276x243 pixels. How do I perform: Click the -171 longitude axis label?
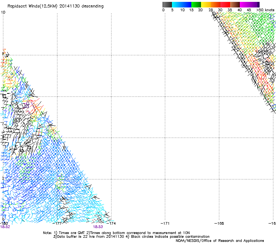click(165, 224)
